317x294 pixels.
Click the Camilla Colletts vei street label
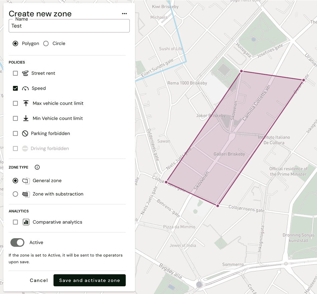tap(256, 103)
